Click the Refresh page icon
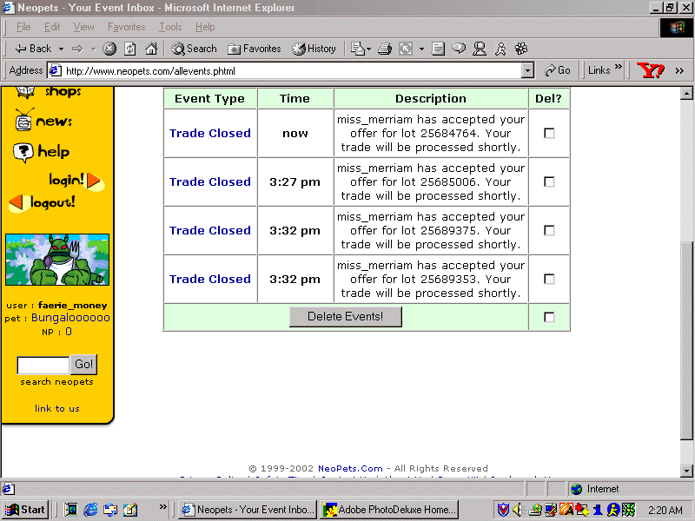 tap(130, 49)
